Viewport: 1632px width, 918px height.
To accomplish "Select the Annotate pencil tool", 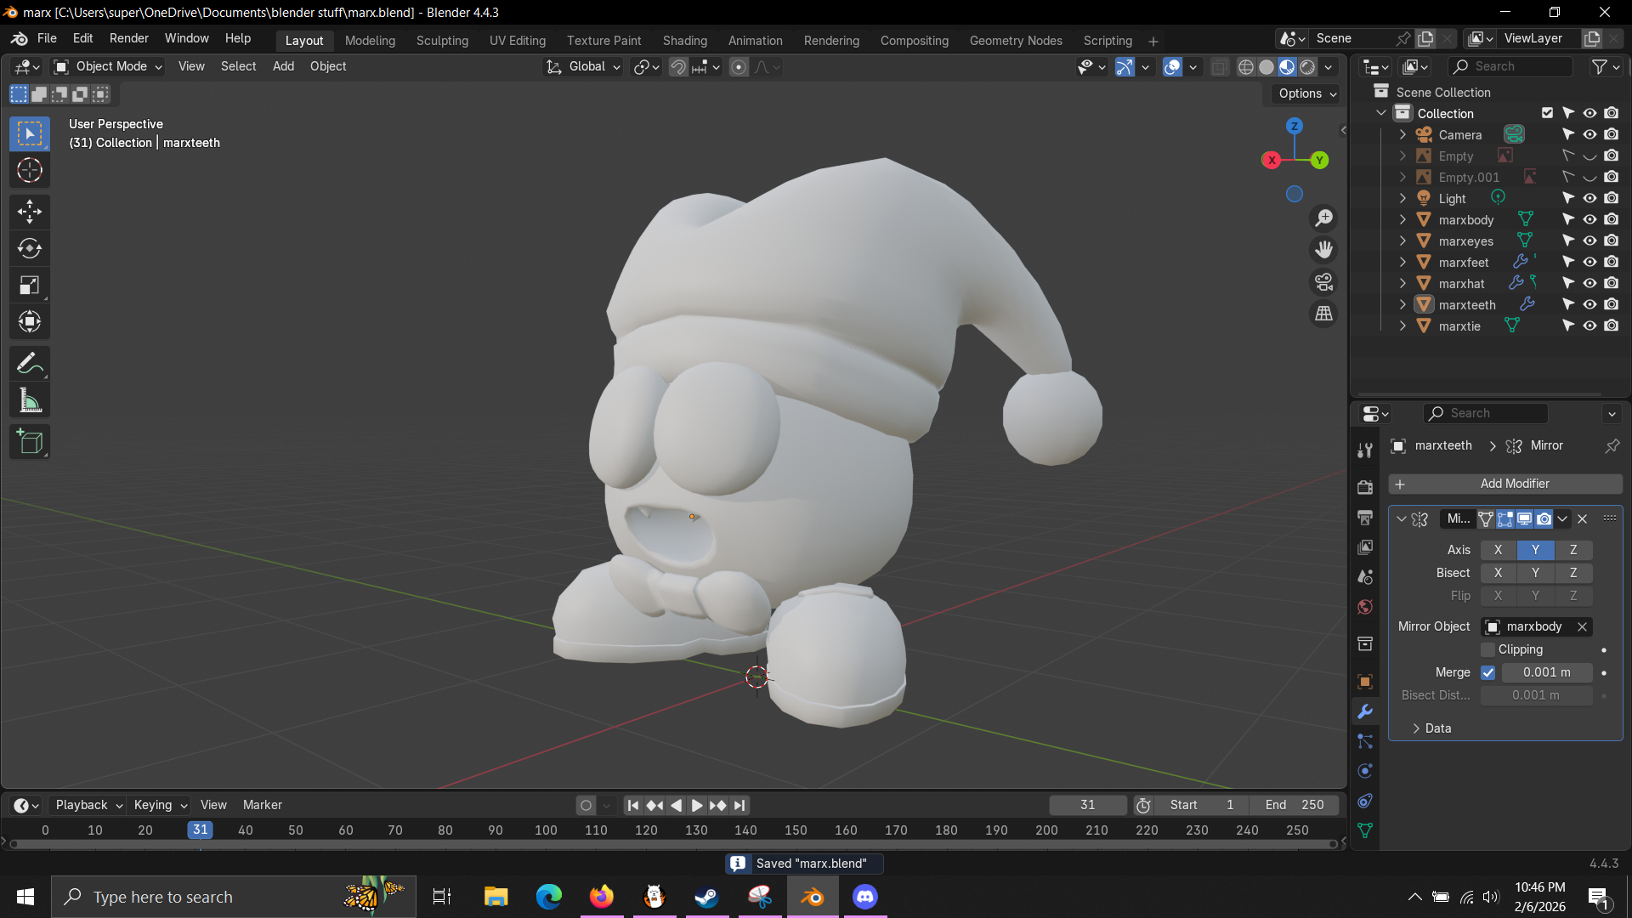I will pos(30,364).
